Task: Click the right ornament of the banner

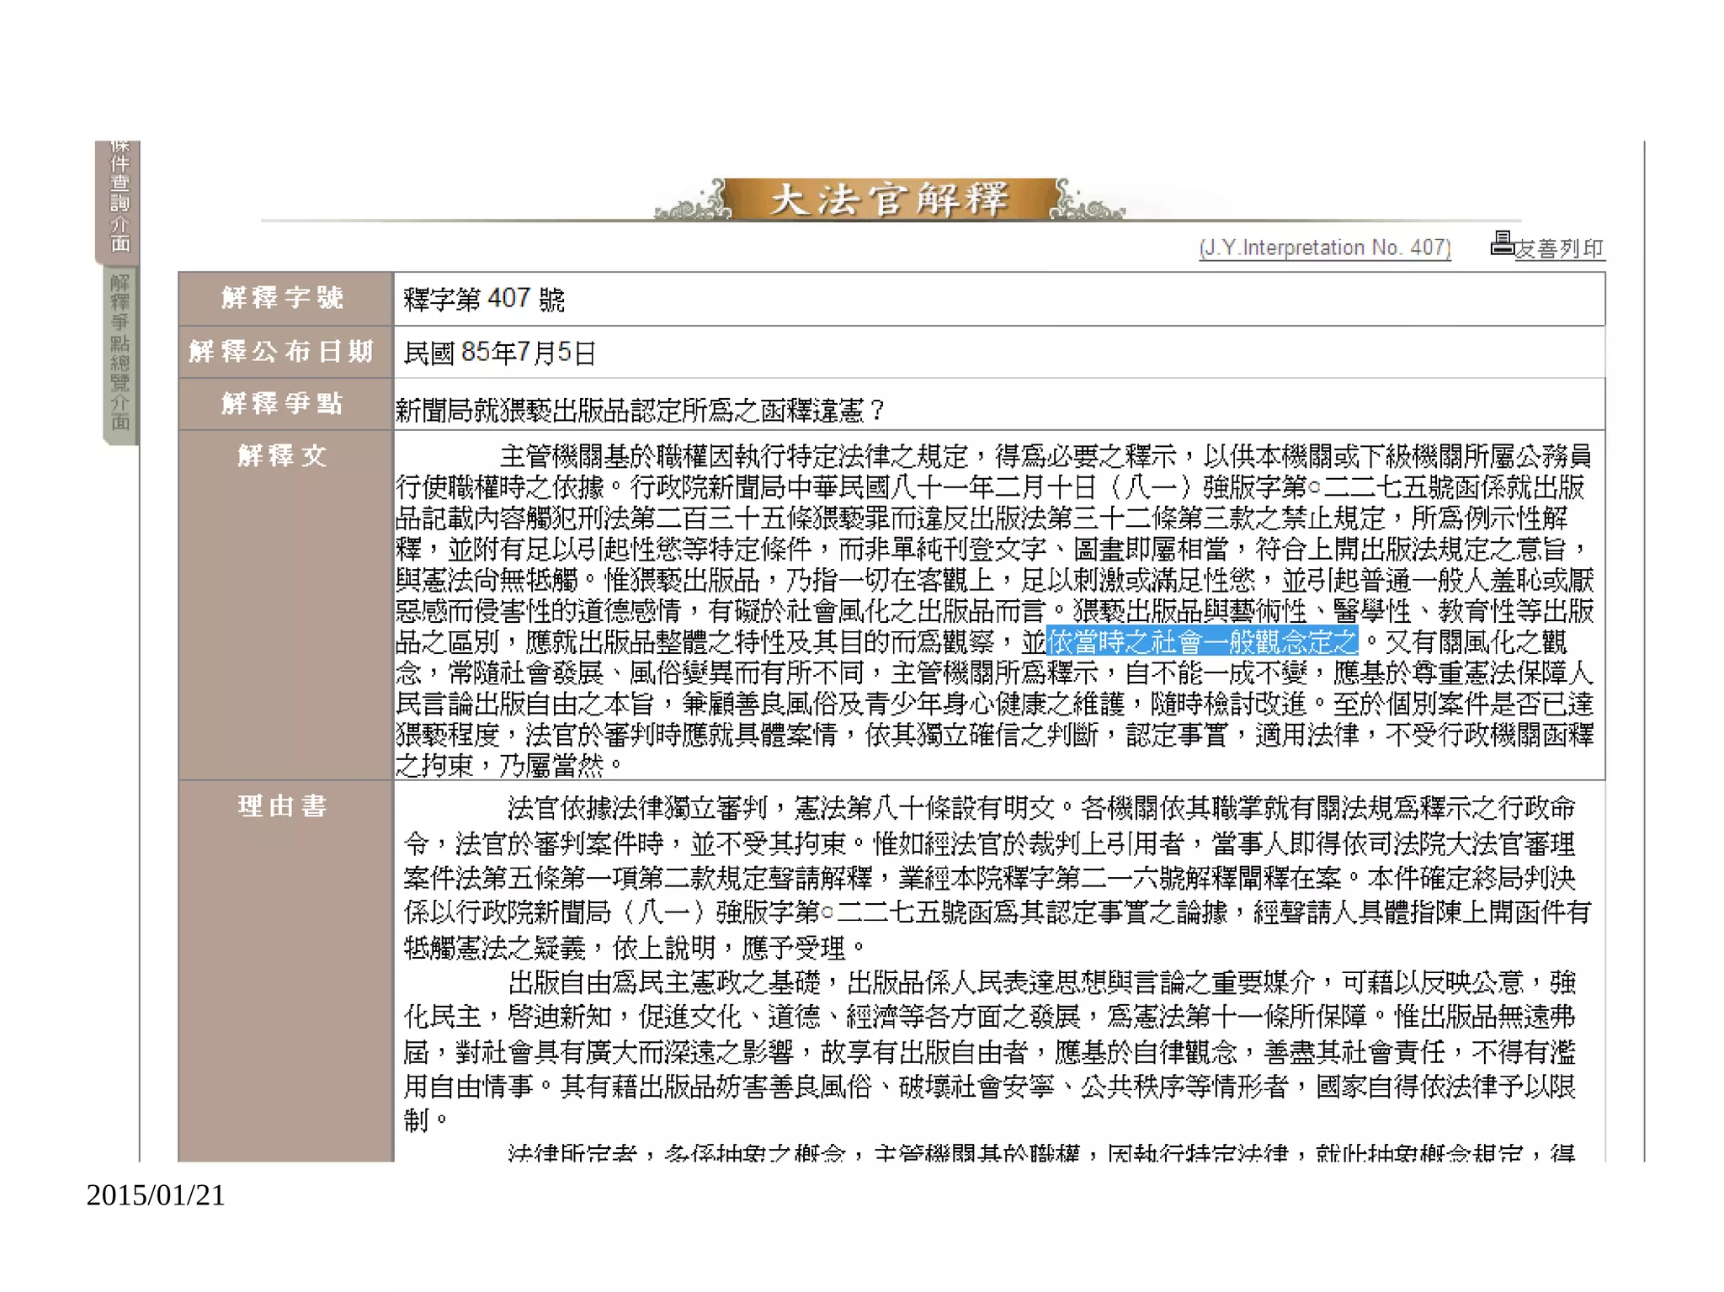Action: (x=1086, y=204)
